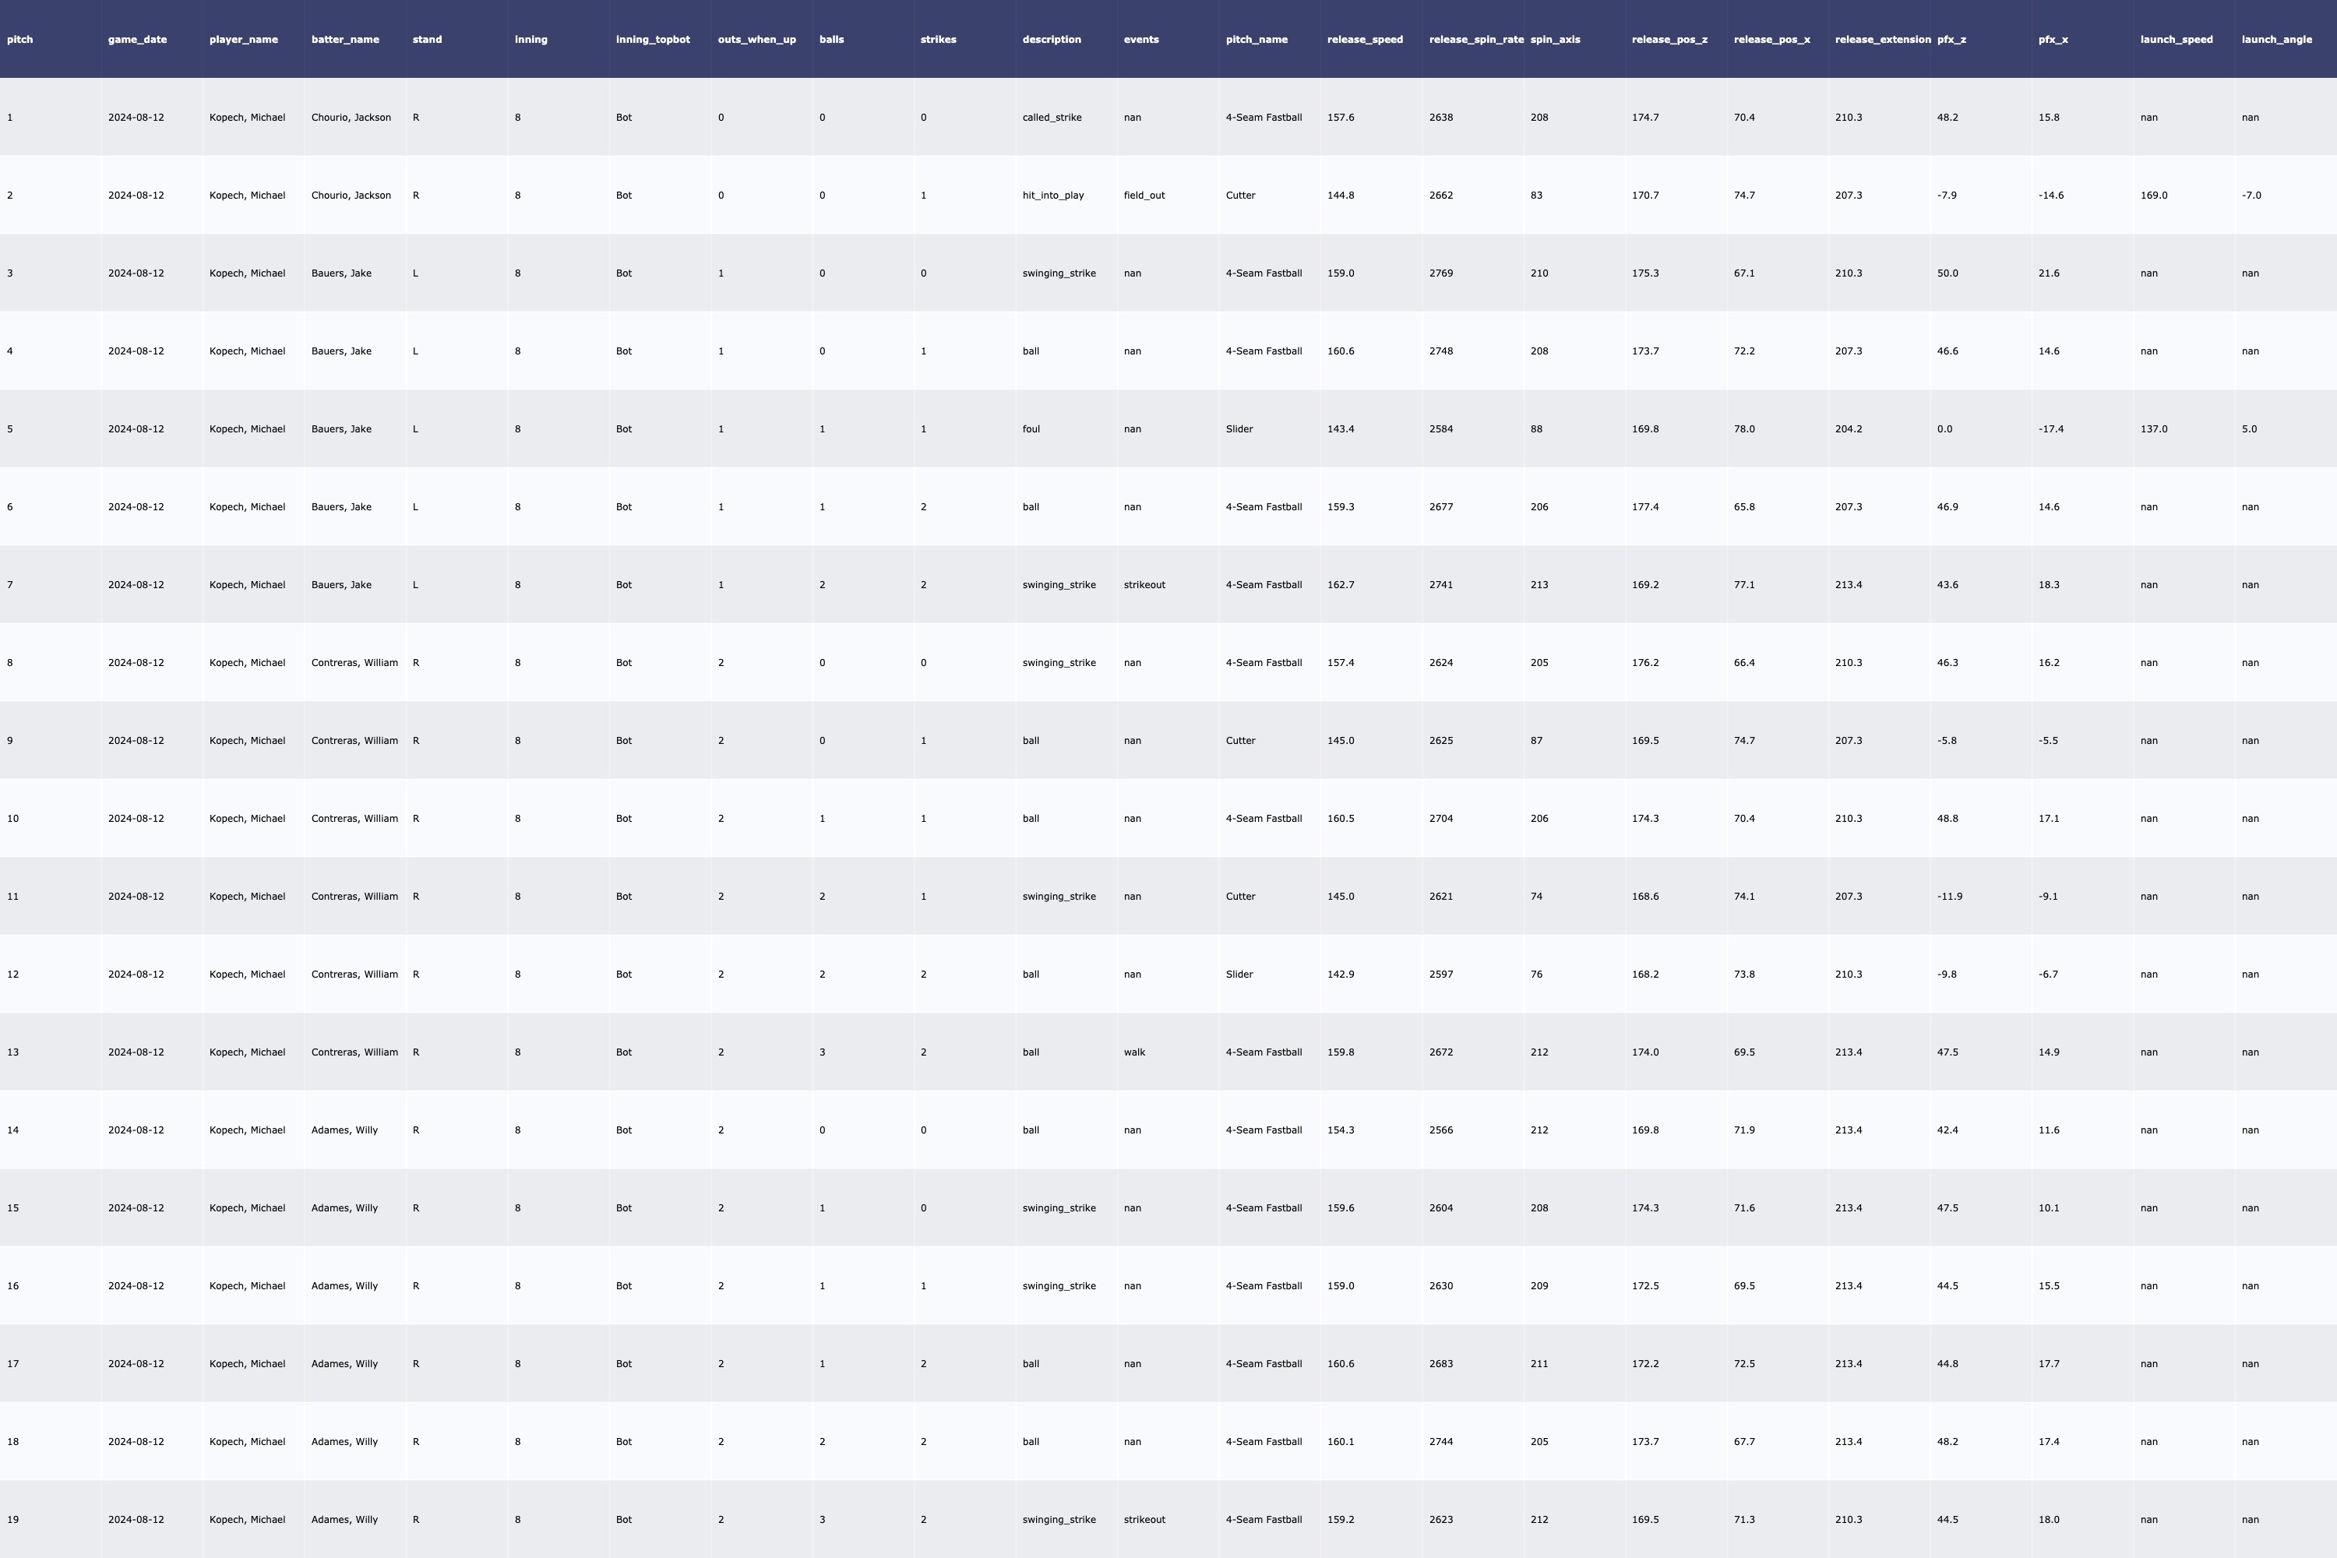Select the hit_into_play description cell
This screenshot has width=2337, height=1558.
tap(1052, 196)
